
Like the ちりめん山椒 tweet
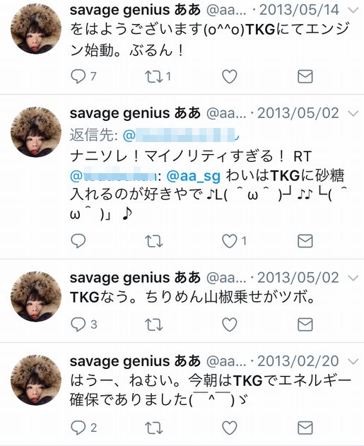230,324
